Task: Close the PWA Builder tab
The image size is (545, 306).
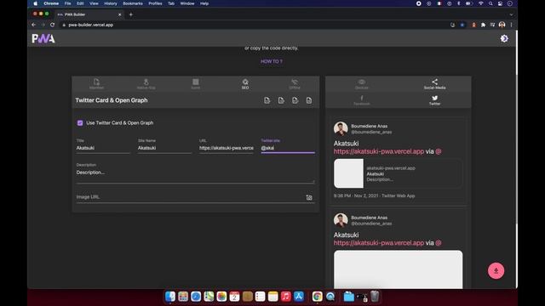Action: [119, 14]
